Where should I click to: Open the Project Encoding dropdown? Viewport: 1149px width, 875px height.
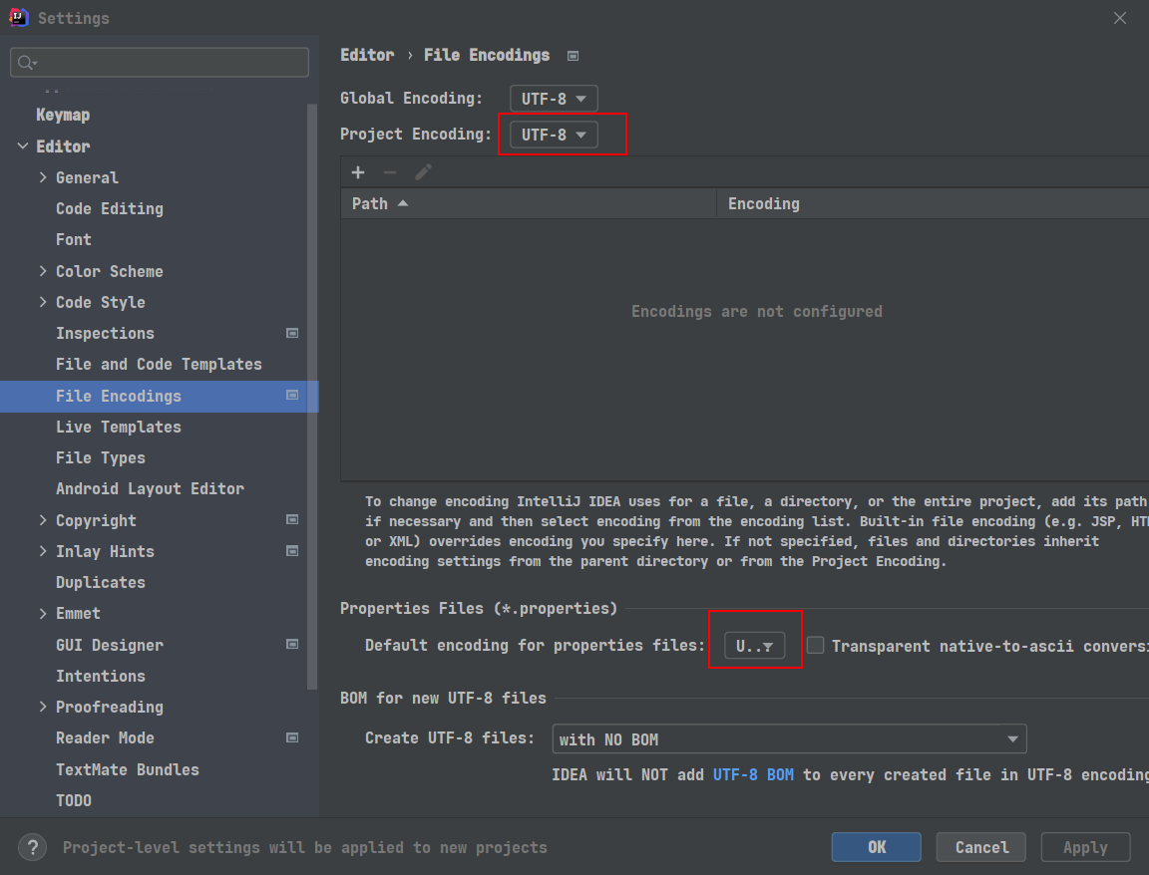pyautogui.click(x=554, y=135)
